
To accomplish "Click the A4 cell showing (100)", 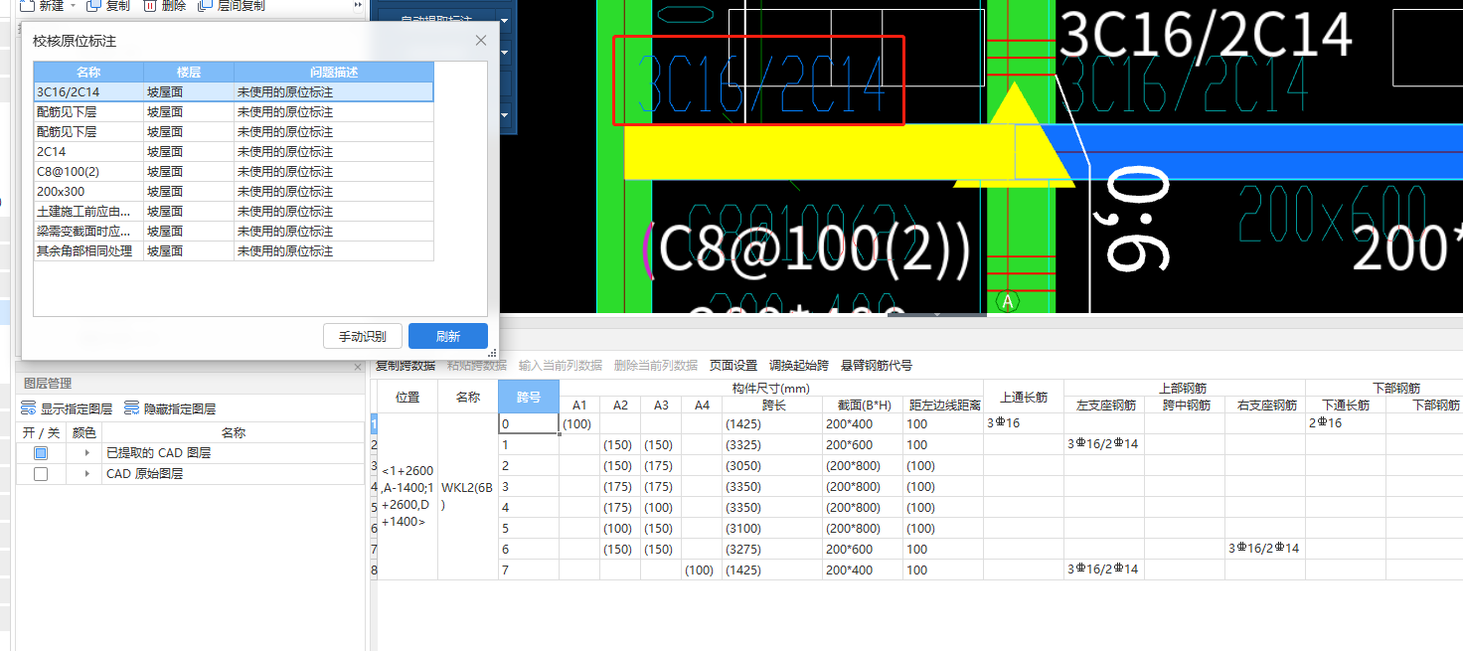I will tap(702, 570).
